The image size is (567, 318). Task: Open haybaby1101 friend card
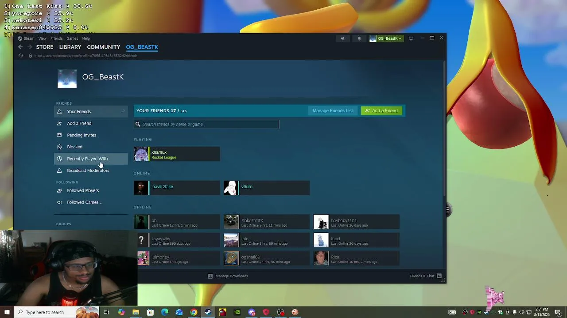pos(357,222)
